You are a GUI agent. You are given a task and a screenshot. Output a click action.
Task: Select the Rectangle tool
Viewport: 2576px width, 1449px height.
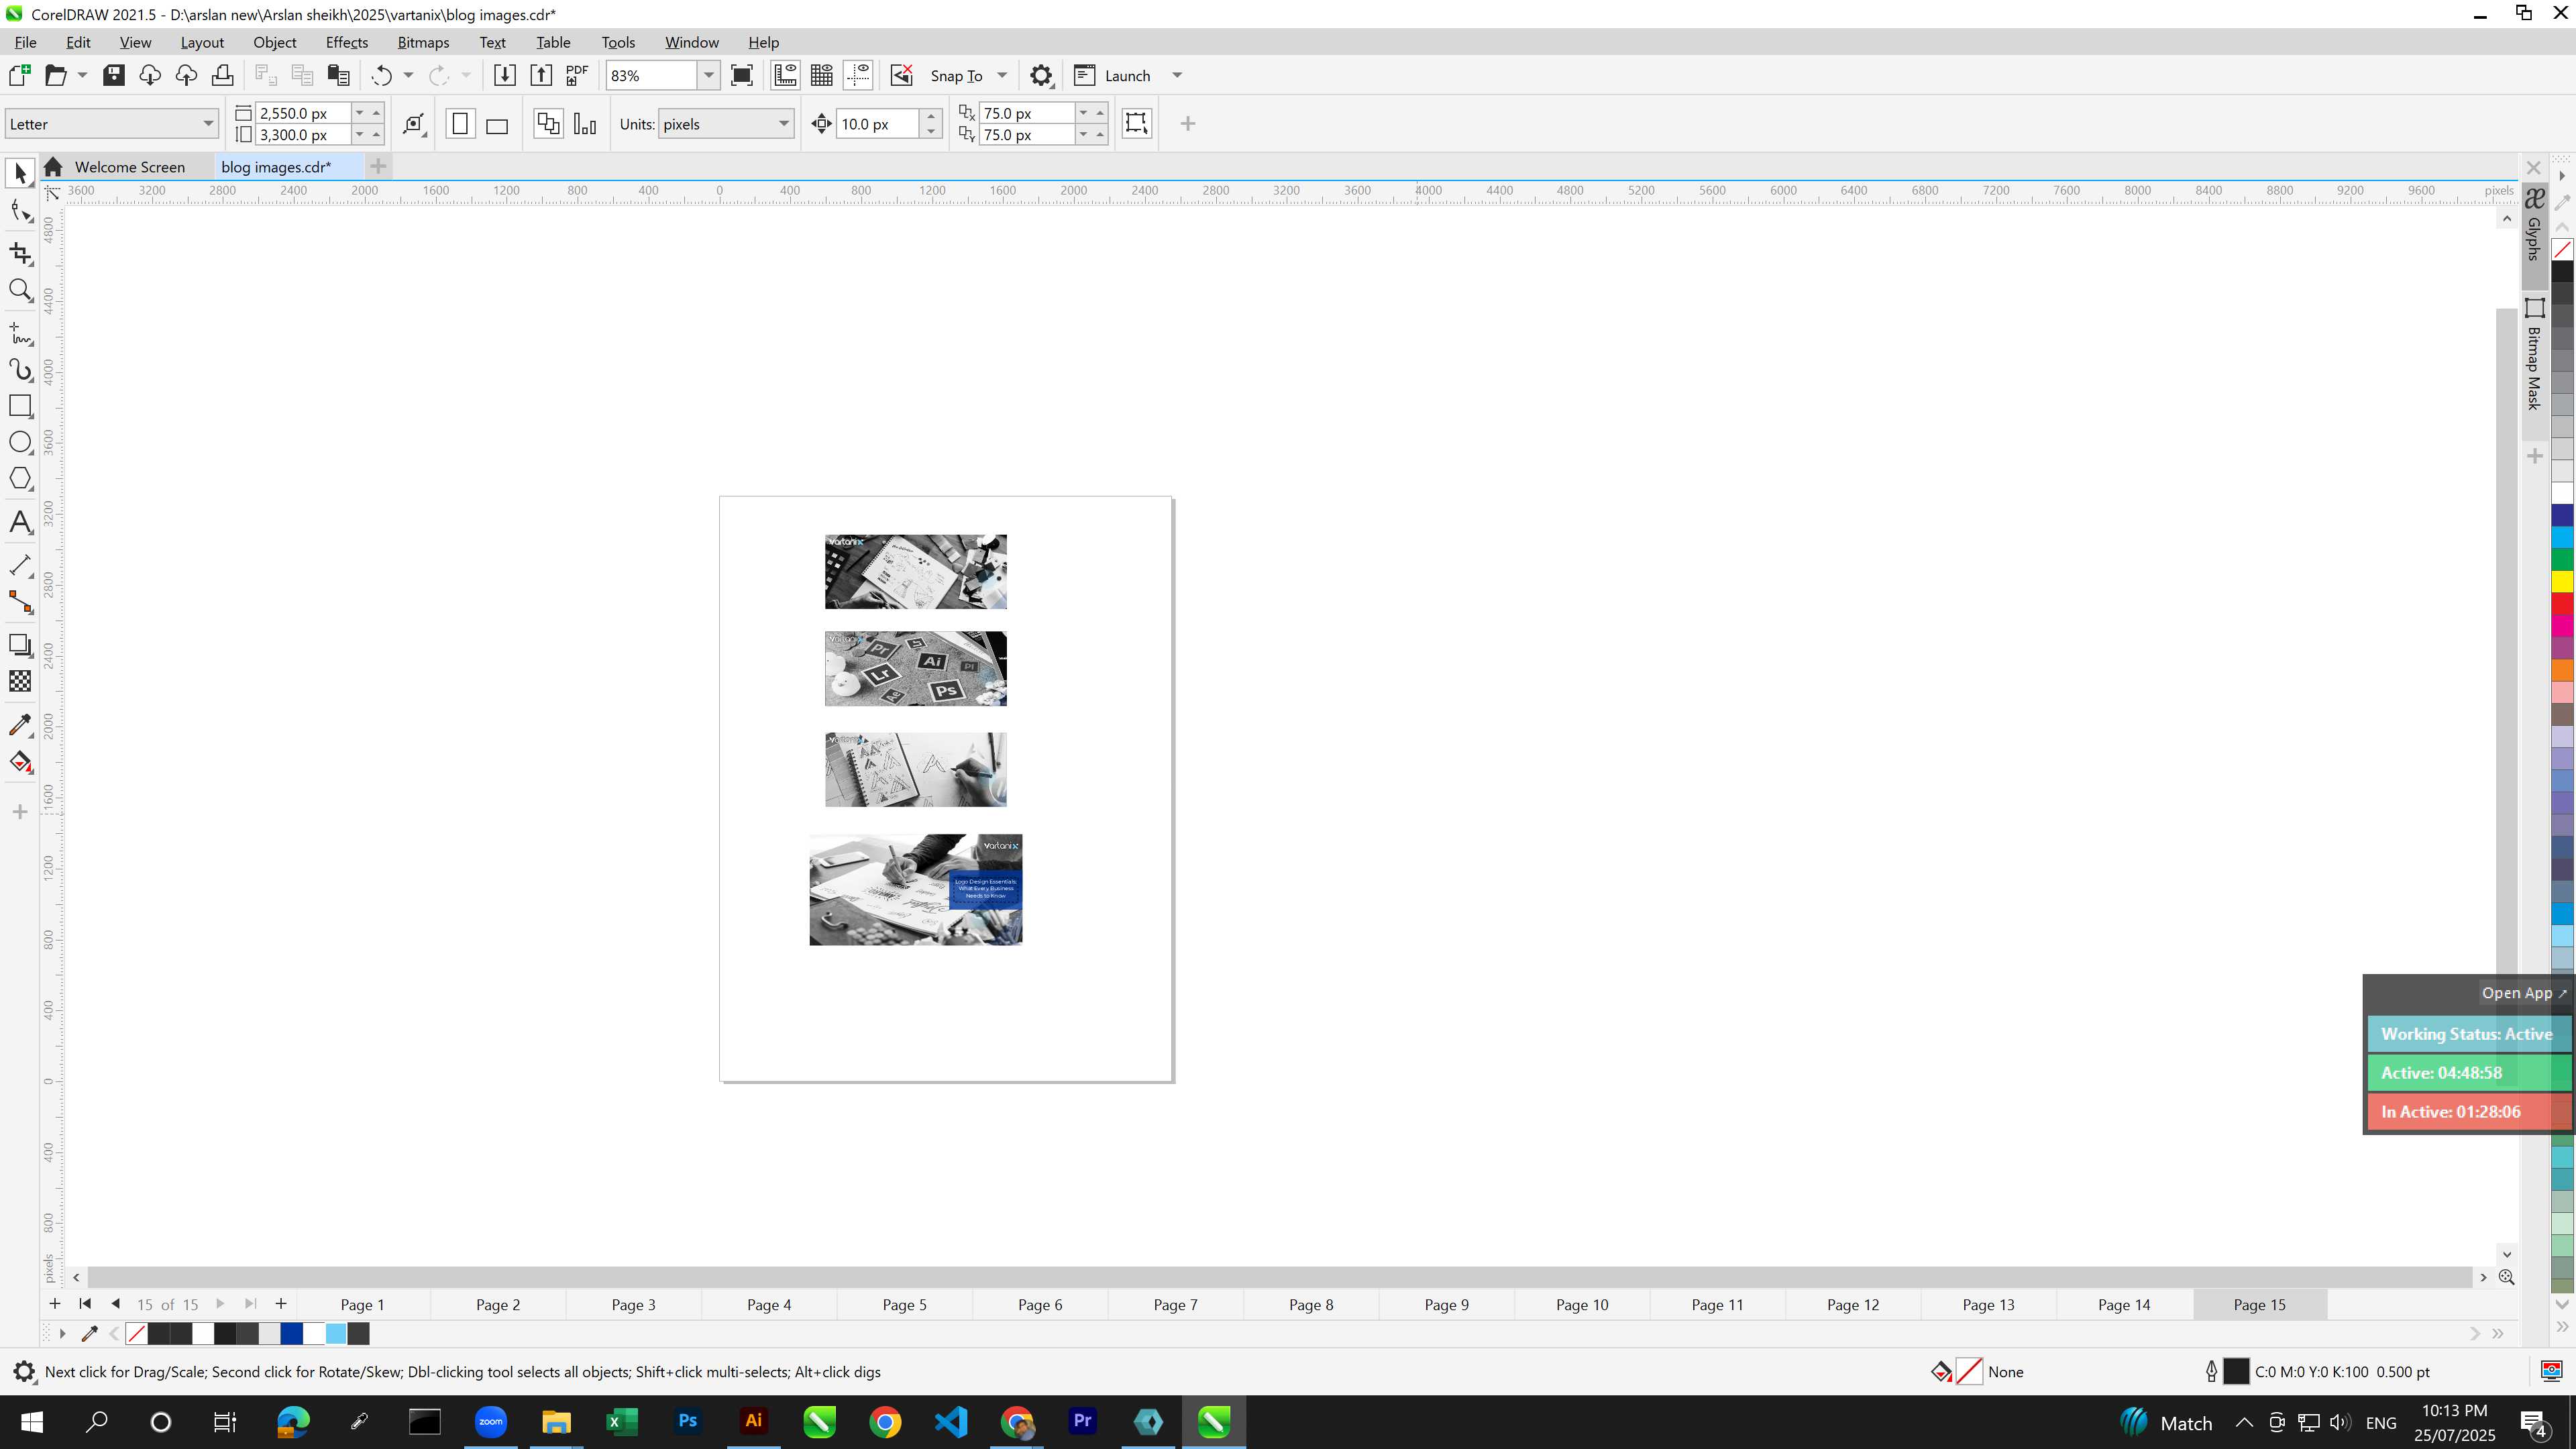pos(20,405)
